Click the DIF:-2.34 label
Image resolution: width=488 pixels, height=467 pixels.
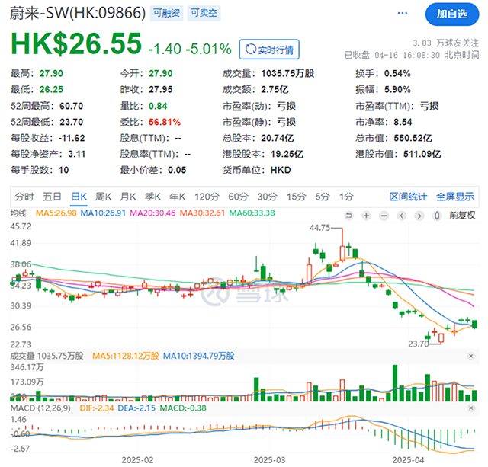coord(97,408)
